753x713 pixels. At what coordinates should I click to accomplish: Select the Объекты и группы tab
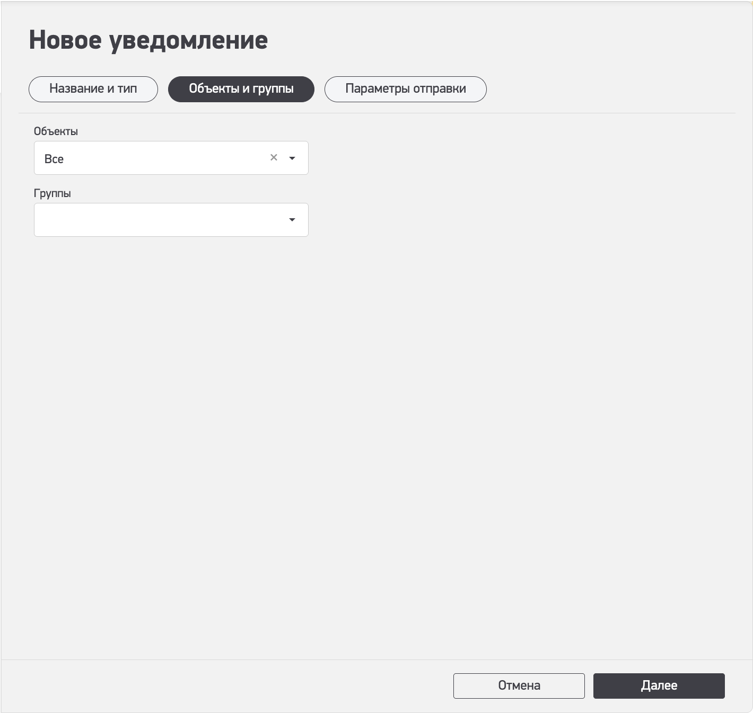241,89
